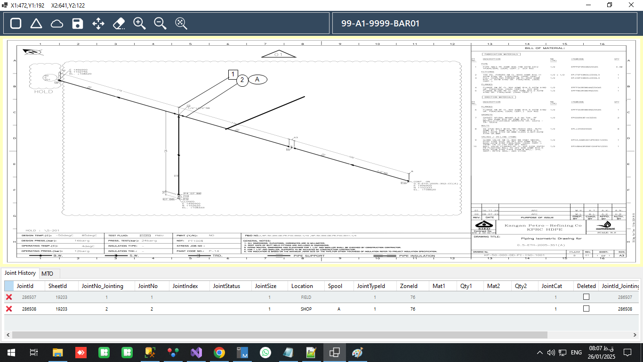Select joint marker box labeled 1
This screenshot has height=362, width=643.
[233, 74]
